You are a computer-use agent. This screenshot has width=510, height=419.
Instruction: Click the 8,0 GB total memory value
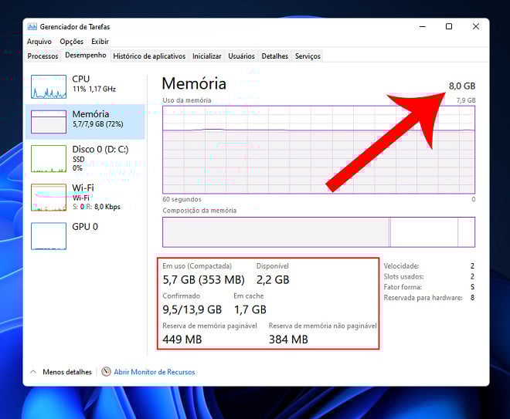point(462,86)
